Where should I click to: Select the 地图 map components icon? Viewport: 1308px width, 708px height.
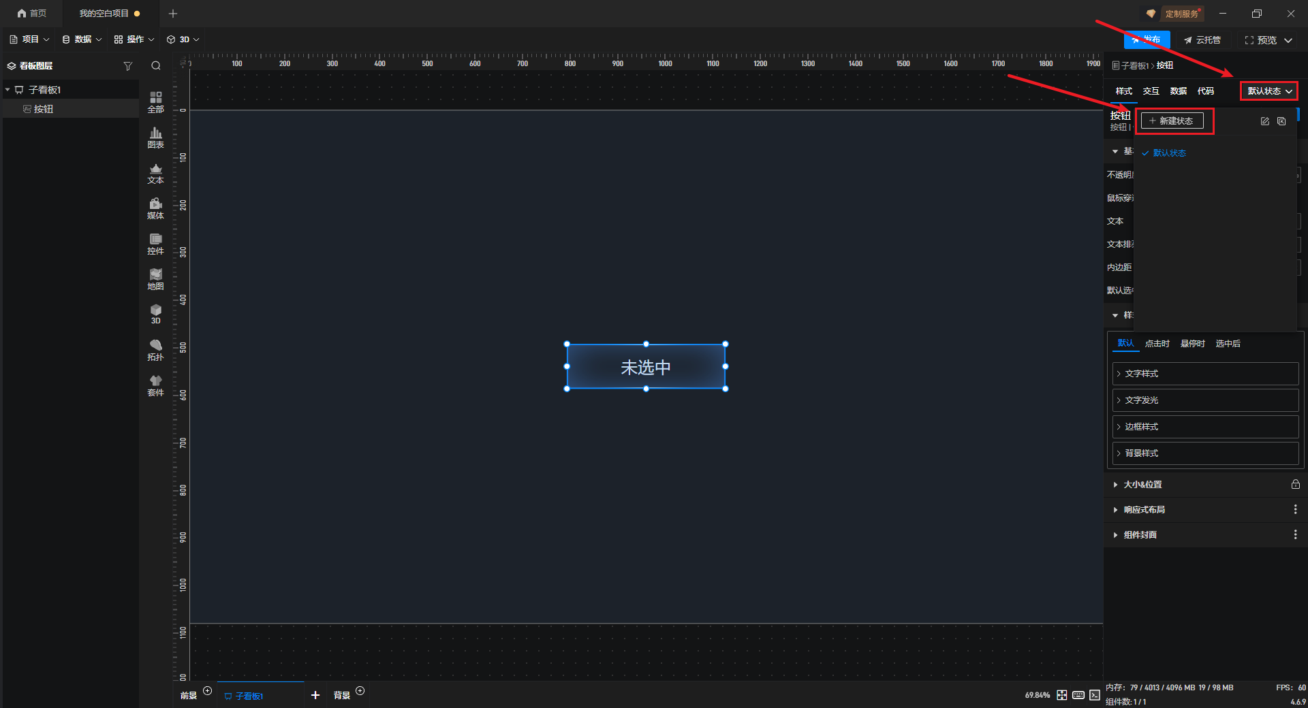(x=155, y=278)
